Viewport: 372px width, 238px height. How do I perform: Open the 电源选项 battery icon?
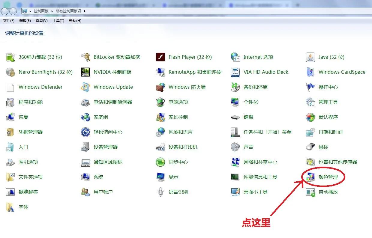pyautogui.click(x=160, y=102)
